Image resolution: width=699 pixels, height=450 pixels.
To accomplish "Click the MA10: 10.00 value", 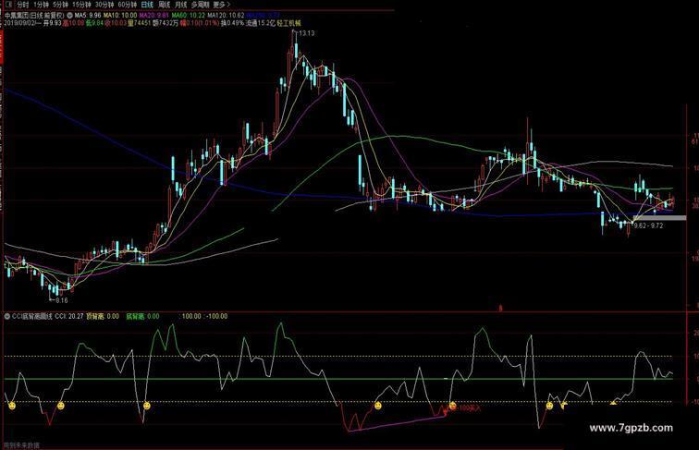I will tap(120, 15).
